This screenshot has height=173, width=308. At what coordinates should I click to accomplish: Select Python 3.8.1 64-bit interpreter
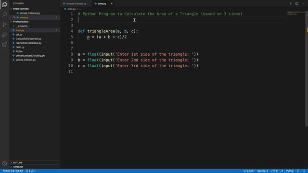point(13,171)
